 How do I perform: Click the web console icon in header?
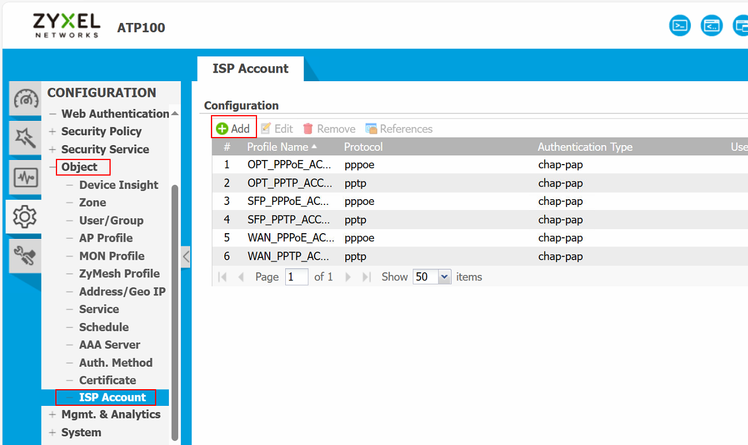click(711, 26)
